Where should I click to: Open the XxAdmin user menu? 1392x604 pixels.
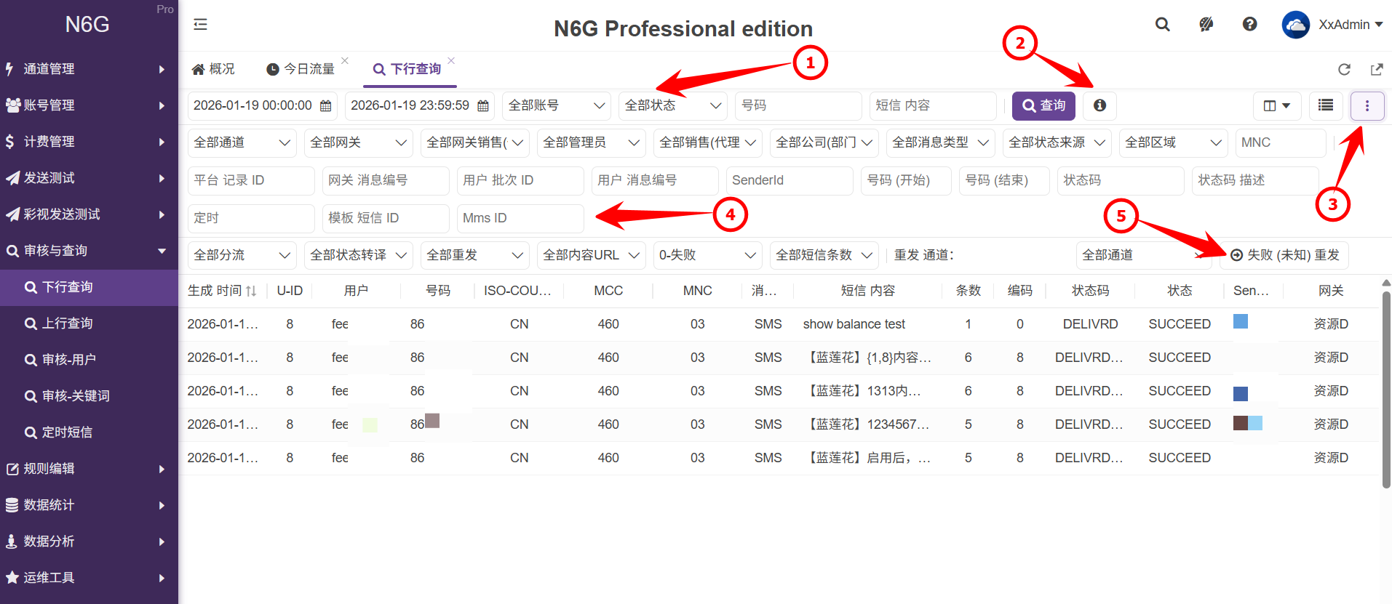[1351, 25]
